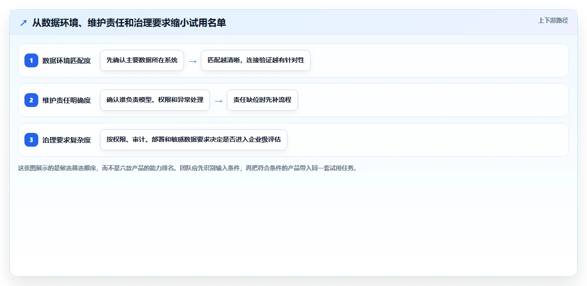587x286 pixels.
Task: Select the 责任缺位时先补流程 box
Action: point(262,100)
